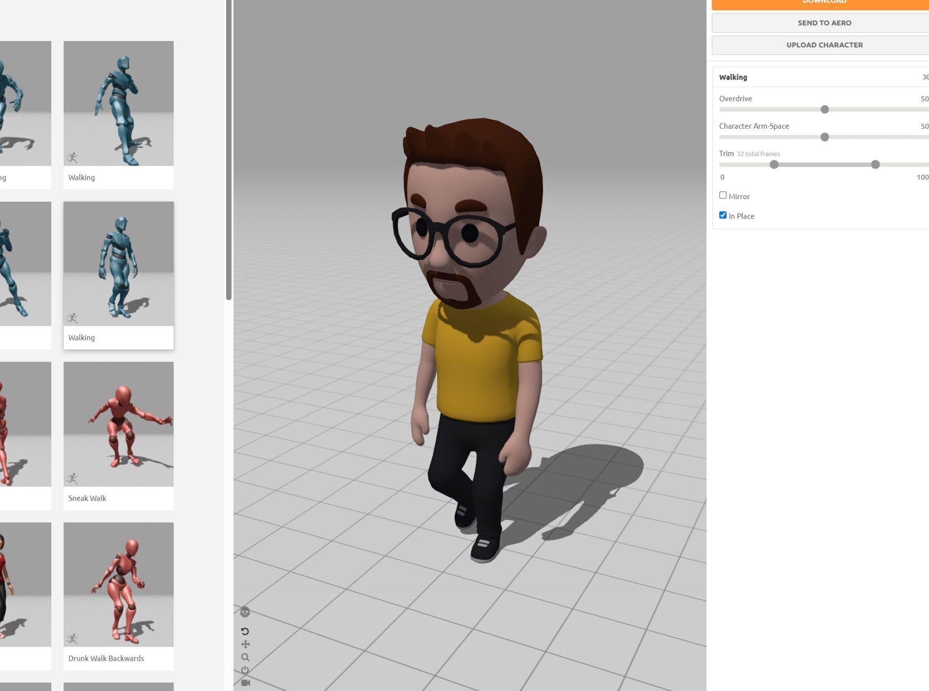Viewport: 929px width, 691px height.
Task: Click the Overdrive slider handle
Action: point(824,110)
